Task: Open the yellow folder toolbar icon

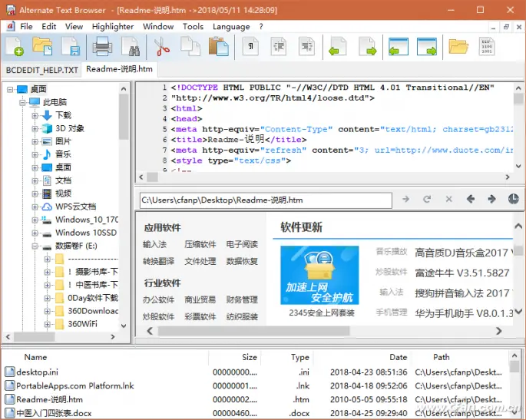Action: (x=458, y=47)
